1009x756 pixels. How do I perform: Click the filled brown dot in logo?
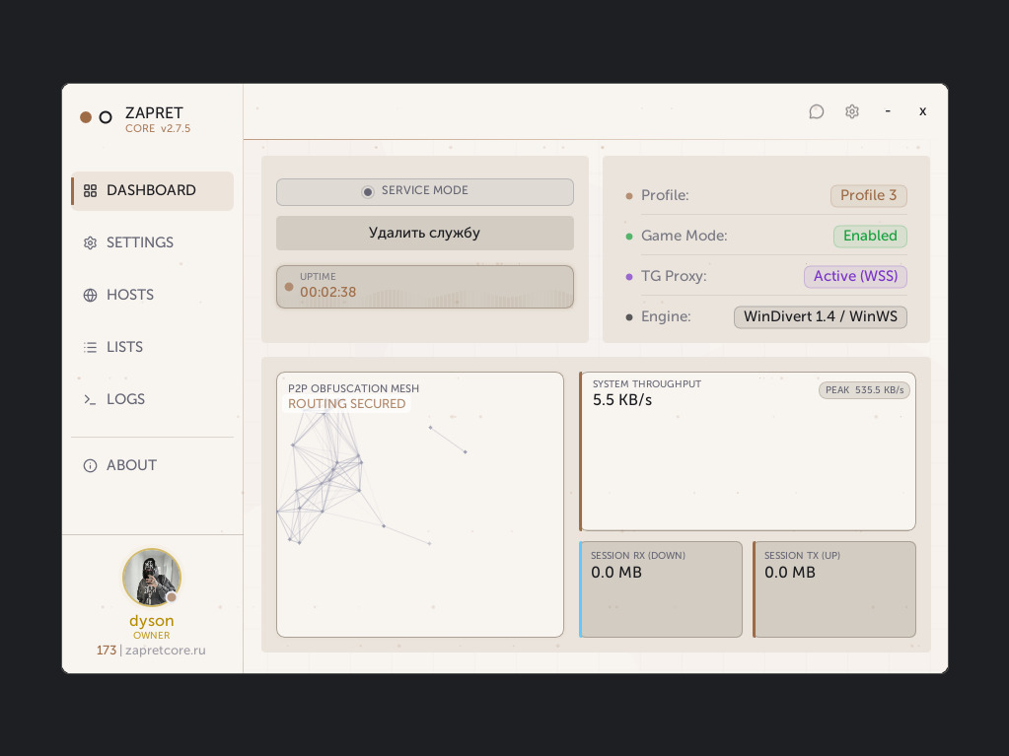point(86,117)
